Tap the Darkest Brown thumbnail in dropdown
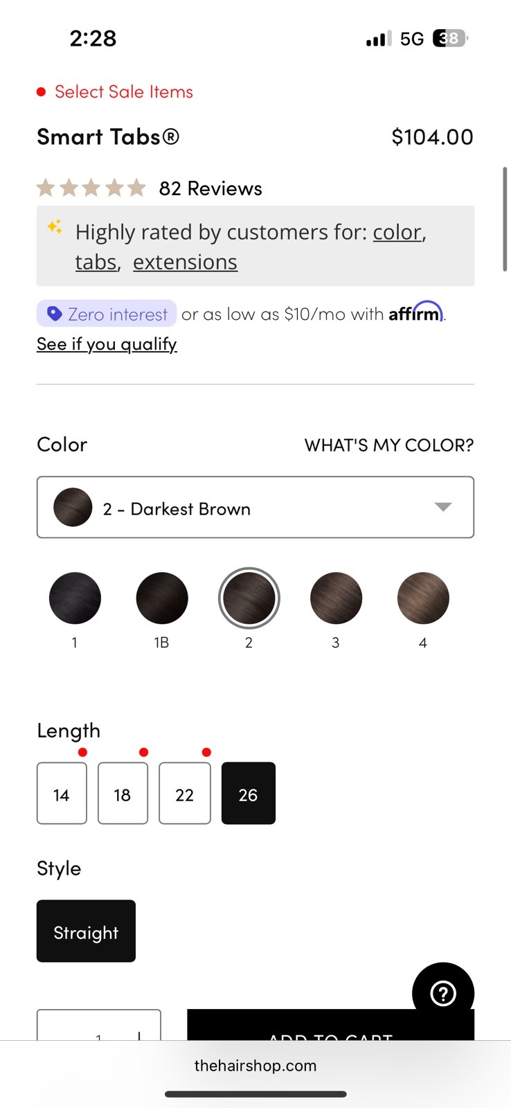The image size is (511, 1108). tap(73, 507)
